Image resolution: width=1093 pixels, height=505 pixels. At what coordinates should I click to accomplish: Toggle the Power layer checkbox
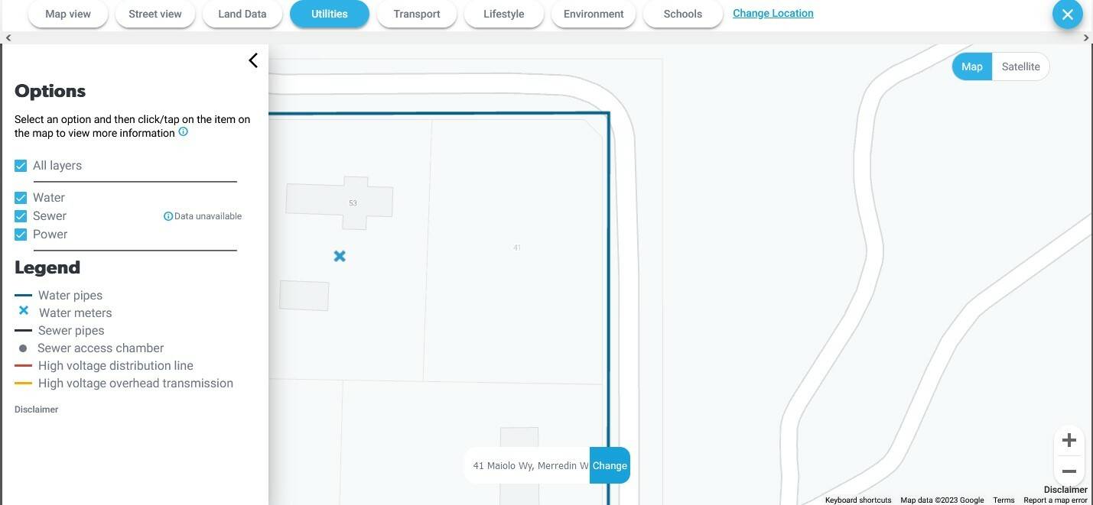click(21, 235)
